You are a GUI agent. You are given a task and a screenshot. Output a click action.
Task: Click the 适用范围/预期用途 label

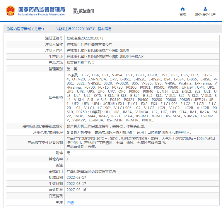coord(48,132)
